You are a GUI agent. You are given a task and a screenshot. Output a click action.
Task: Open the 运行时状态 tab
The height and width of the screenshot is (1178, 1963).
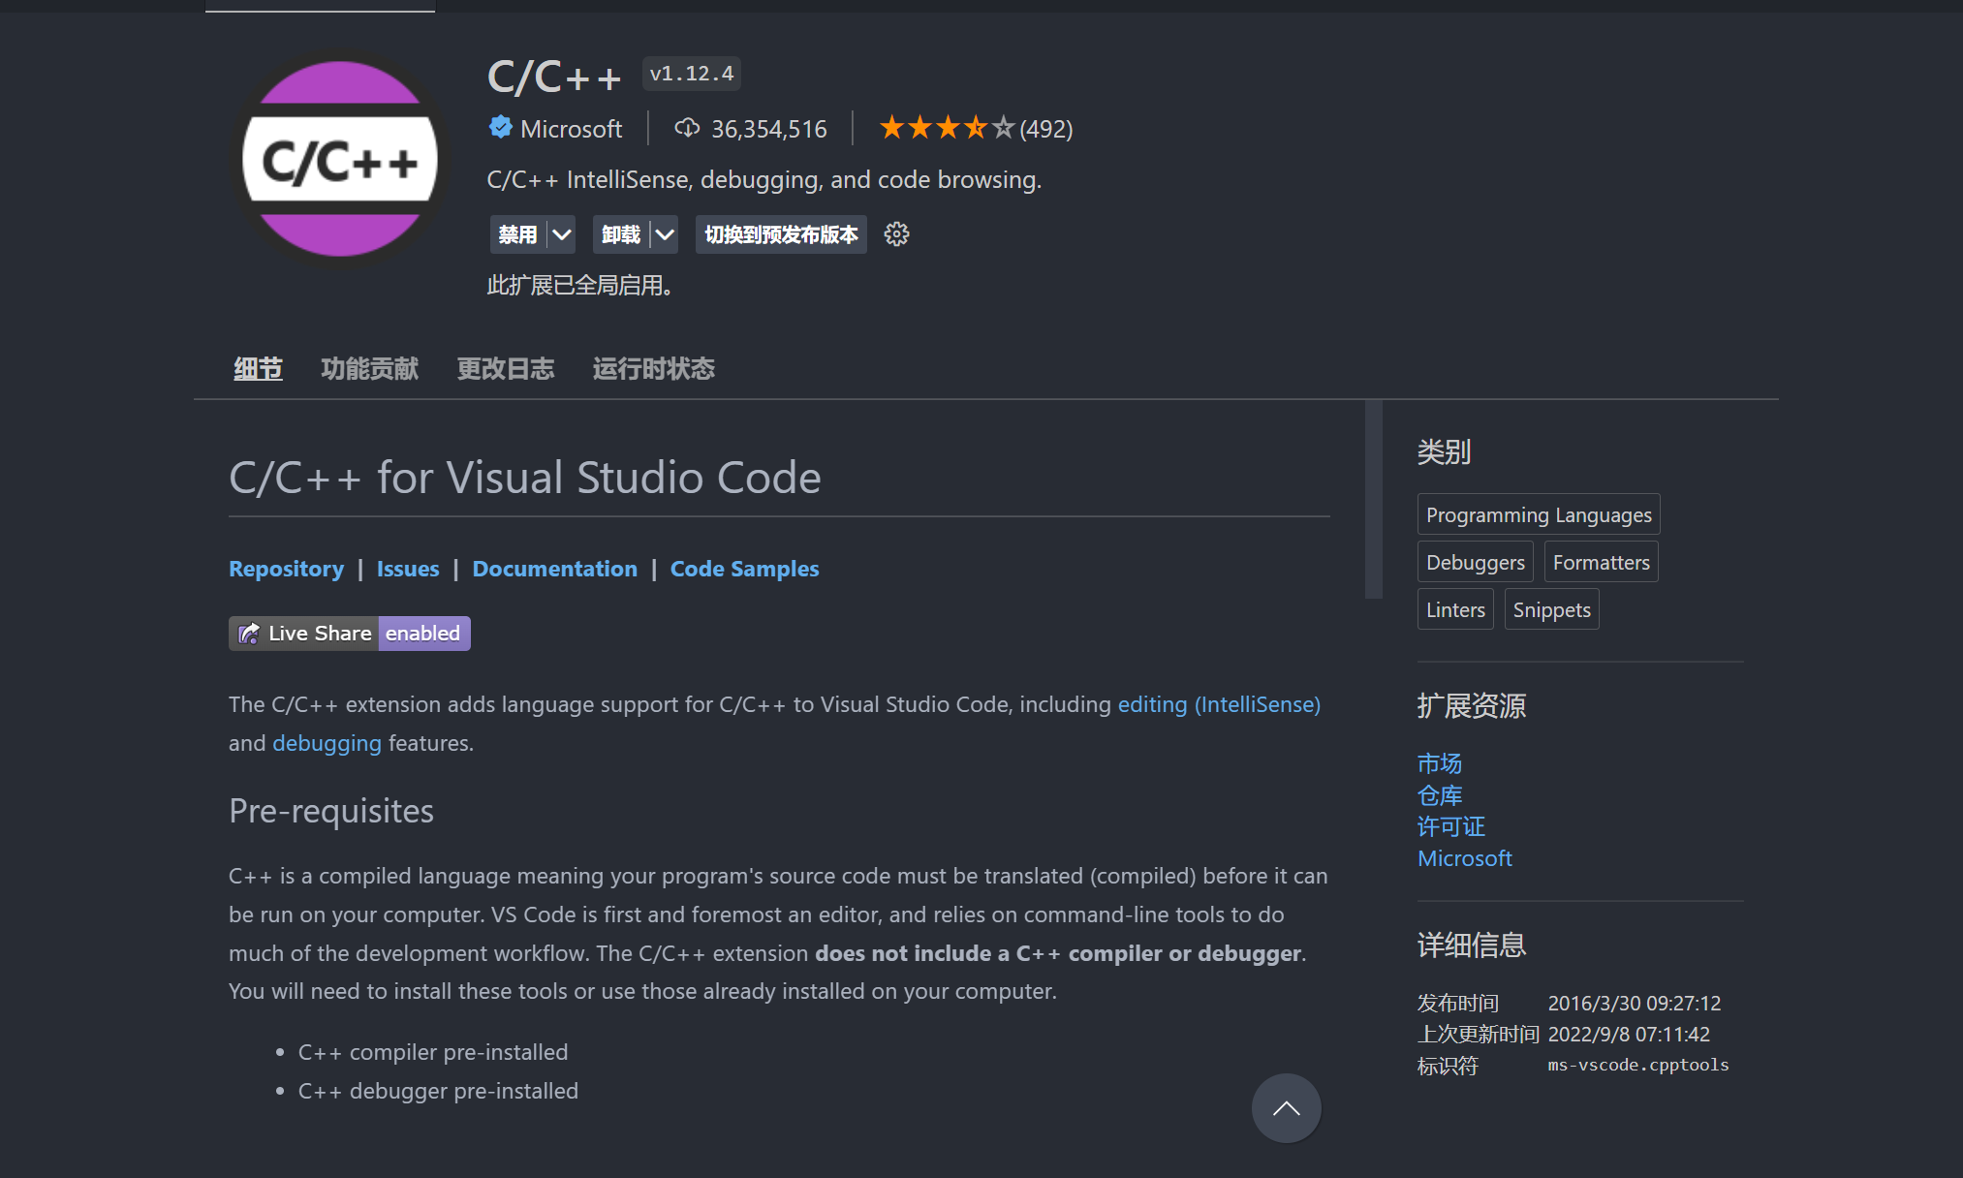(x=653, y=368)
